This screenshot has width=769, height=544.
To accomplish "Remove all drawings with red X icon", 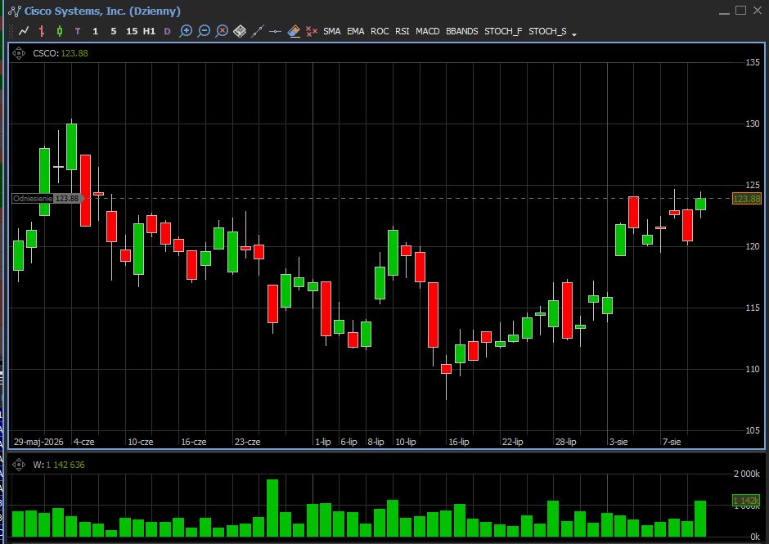I will [x=312, y=31].
